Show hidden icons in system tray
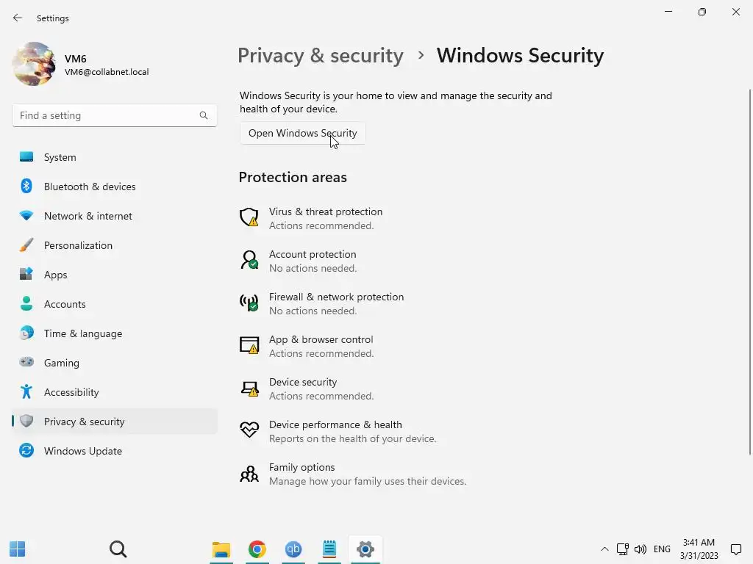753x564 pixels. (x=604, y=549)
